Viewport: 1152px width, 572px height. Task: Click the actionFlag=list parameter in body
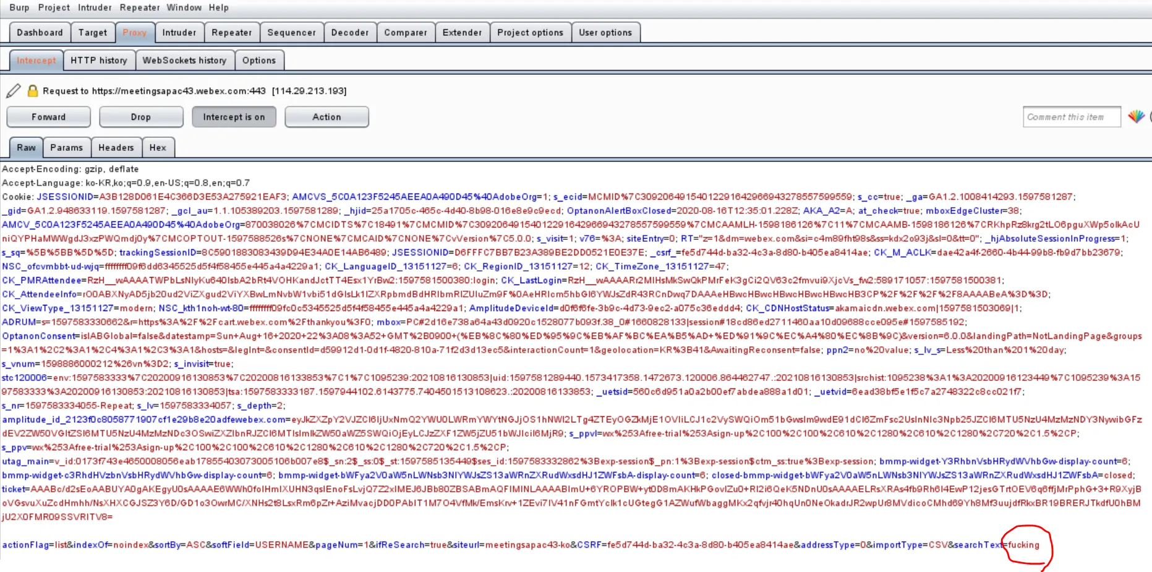(x=34, y=545)
